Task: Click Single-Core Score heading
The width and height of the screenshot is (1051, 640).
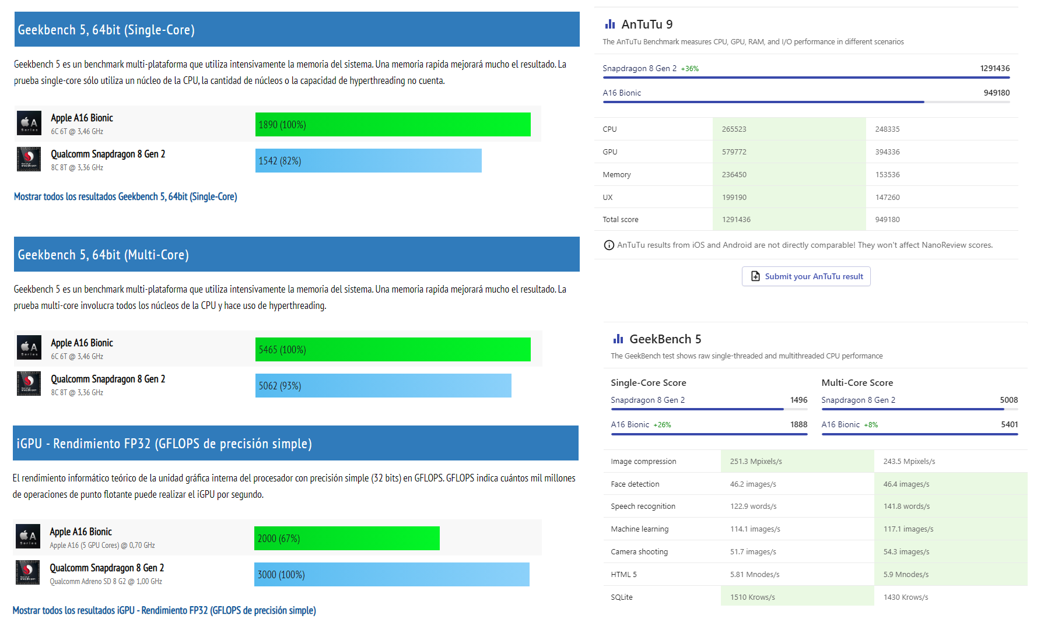Action: click(x=649, y=383)
